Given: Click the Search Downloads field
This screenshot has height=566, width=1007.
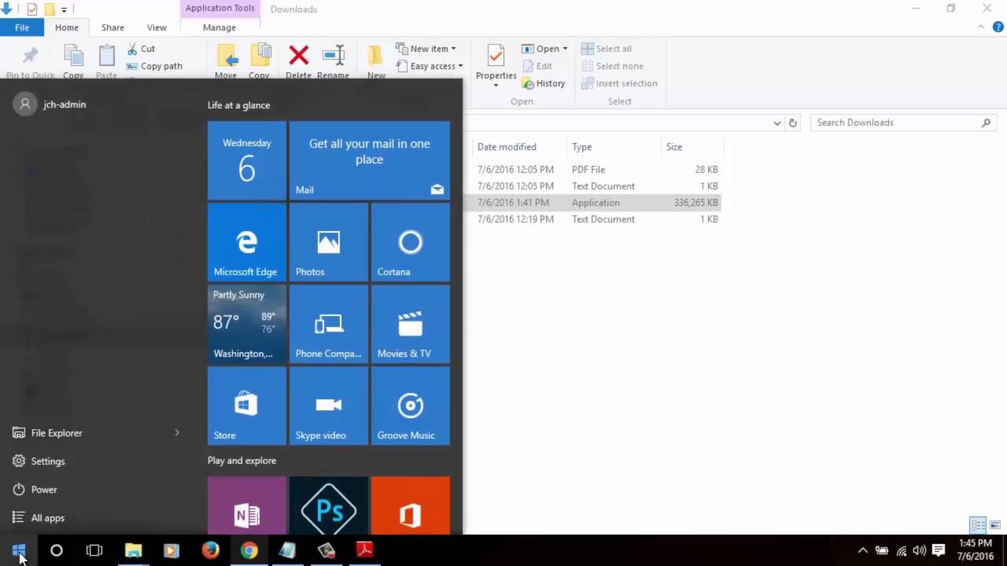Looking at the screenshot, I should click(x=904, y=123).
